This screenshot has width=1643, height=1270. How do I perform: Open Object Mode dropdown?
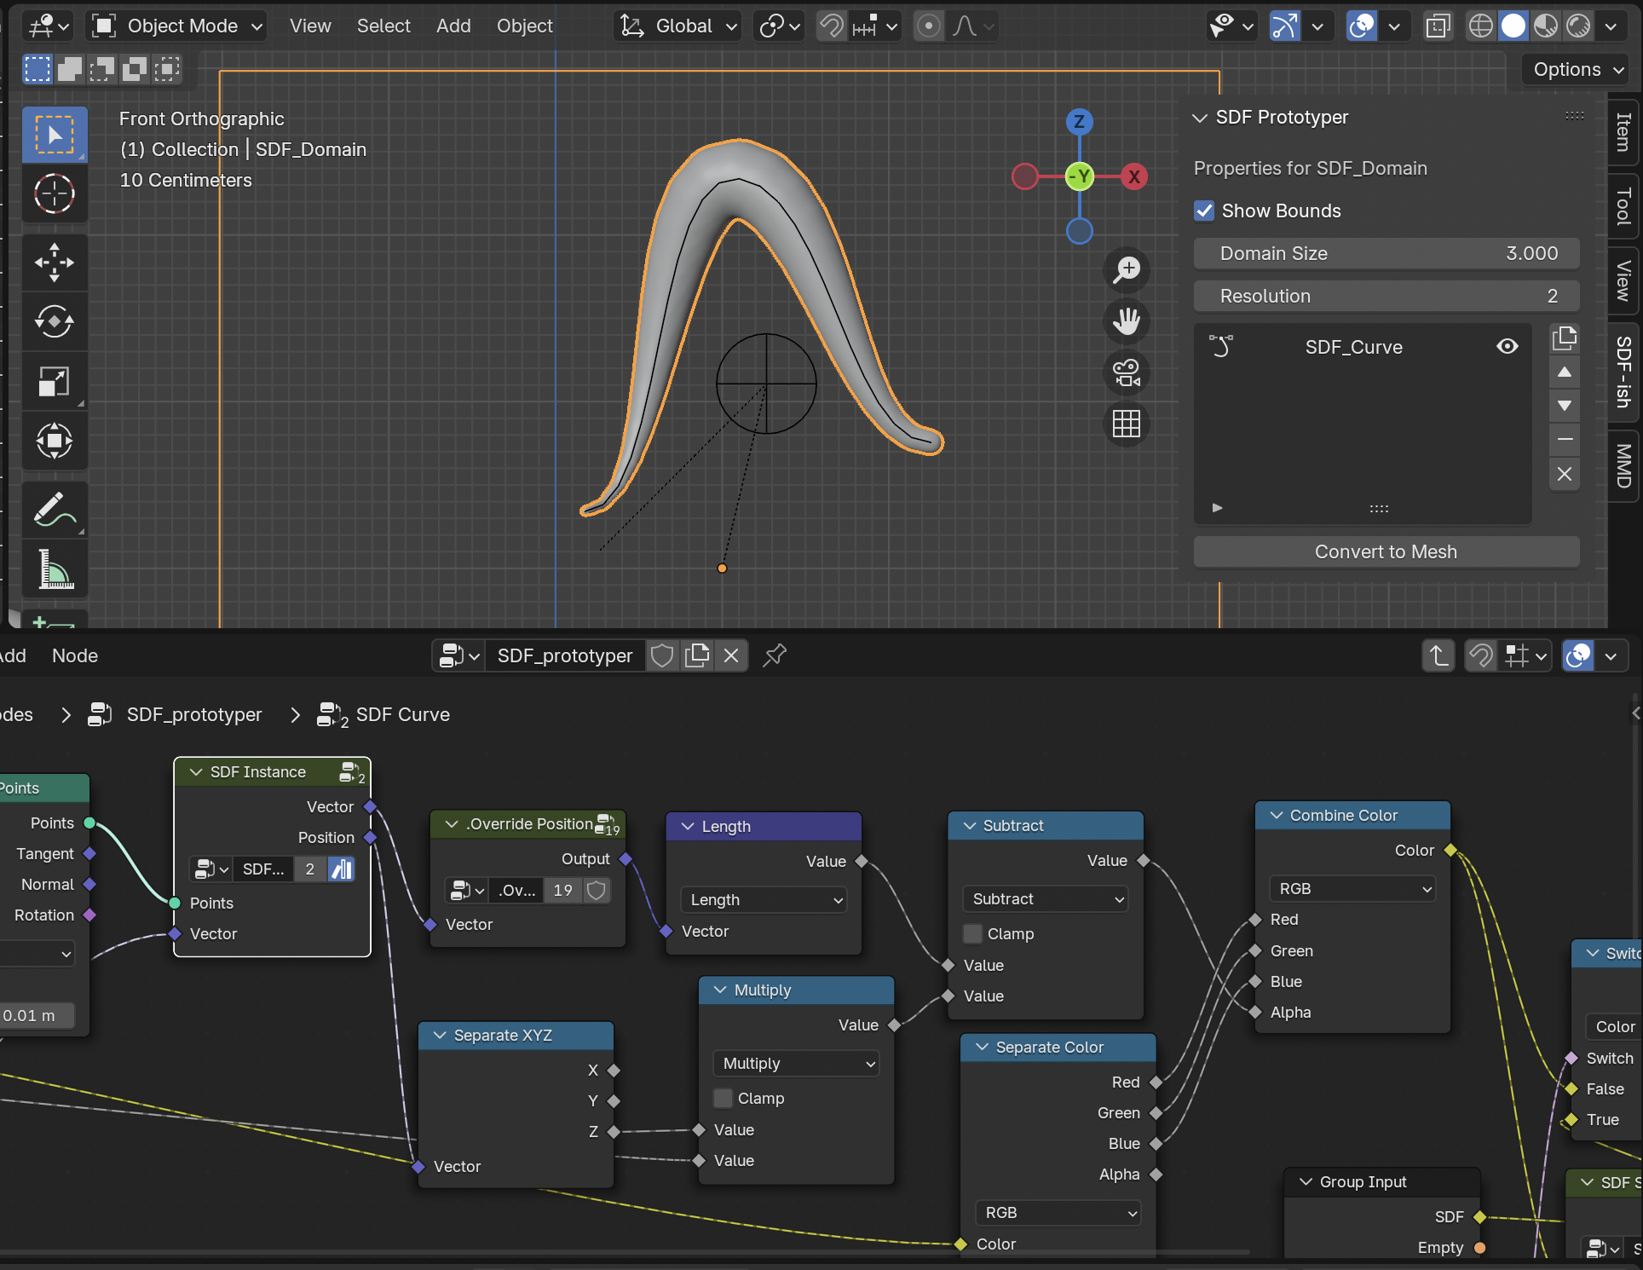click(178, 26)
